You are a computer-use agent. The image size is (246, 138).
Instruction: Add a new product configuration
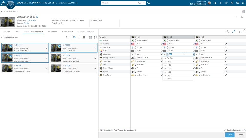[79, 37]
